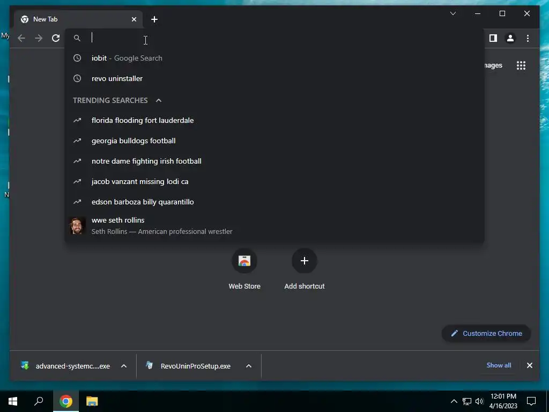This screenshot has height=412, width=549.
Task: Click Chrome icon in taskbar
Action: [x=66, y=401]
